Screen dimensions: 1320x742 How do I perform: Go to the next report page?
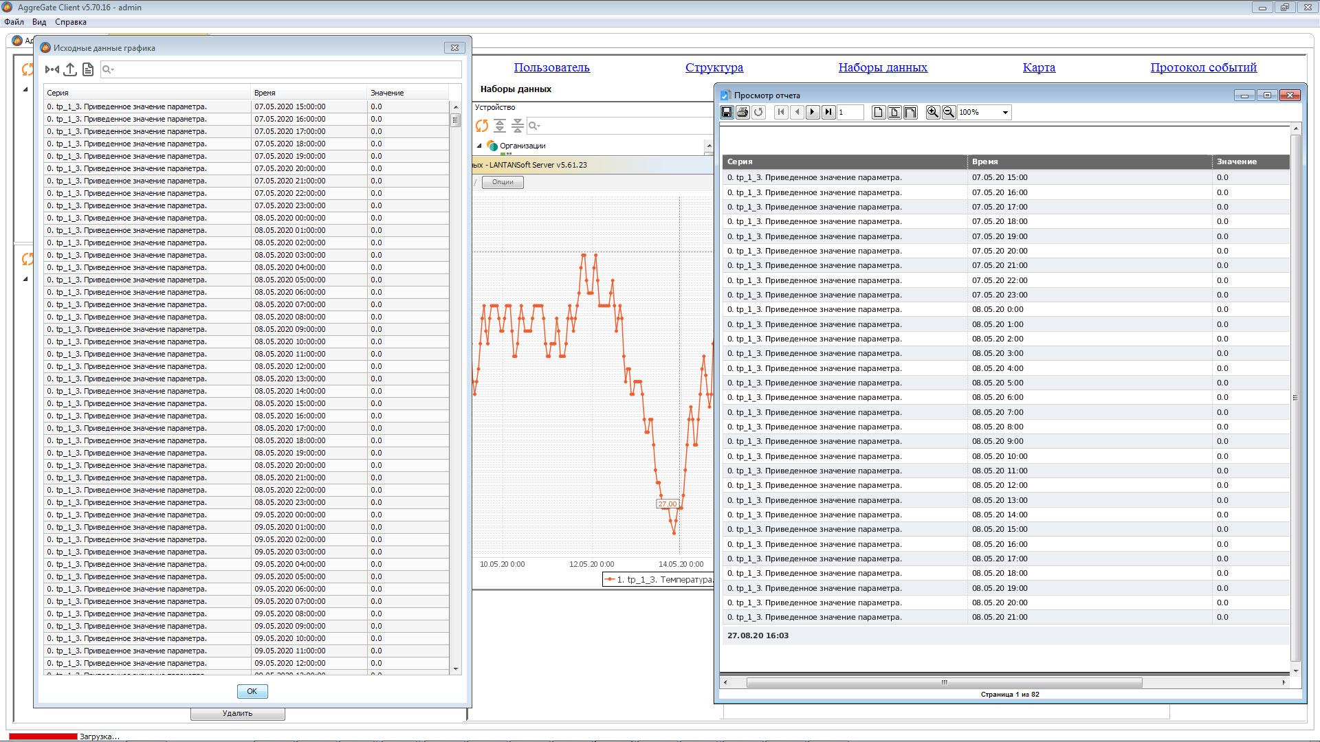pos(813,112)
